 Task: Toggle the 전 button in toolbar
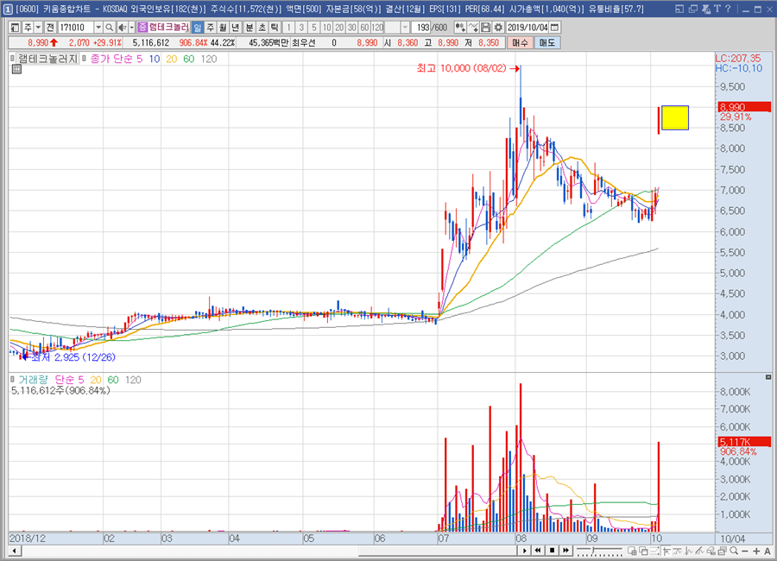[x=50, y=28]
